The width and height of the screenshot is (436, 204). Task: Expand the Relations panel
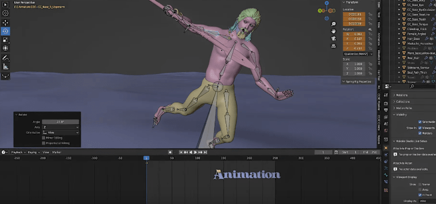(400, 95)
